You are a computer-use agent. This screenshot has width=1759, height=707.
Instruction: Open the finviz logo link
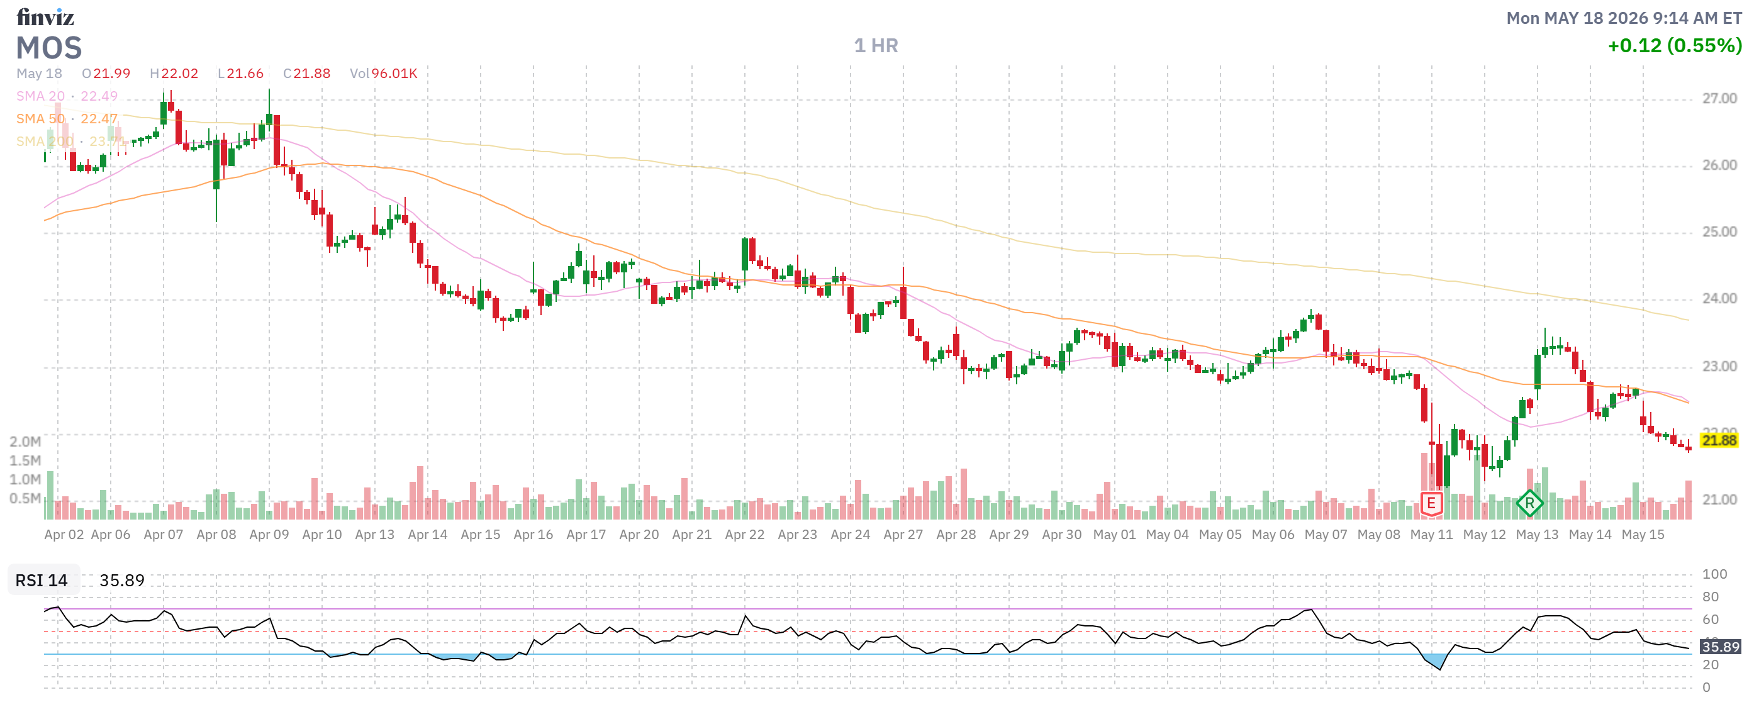coord(45,16)
